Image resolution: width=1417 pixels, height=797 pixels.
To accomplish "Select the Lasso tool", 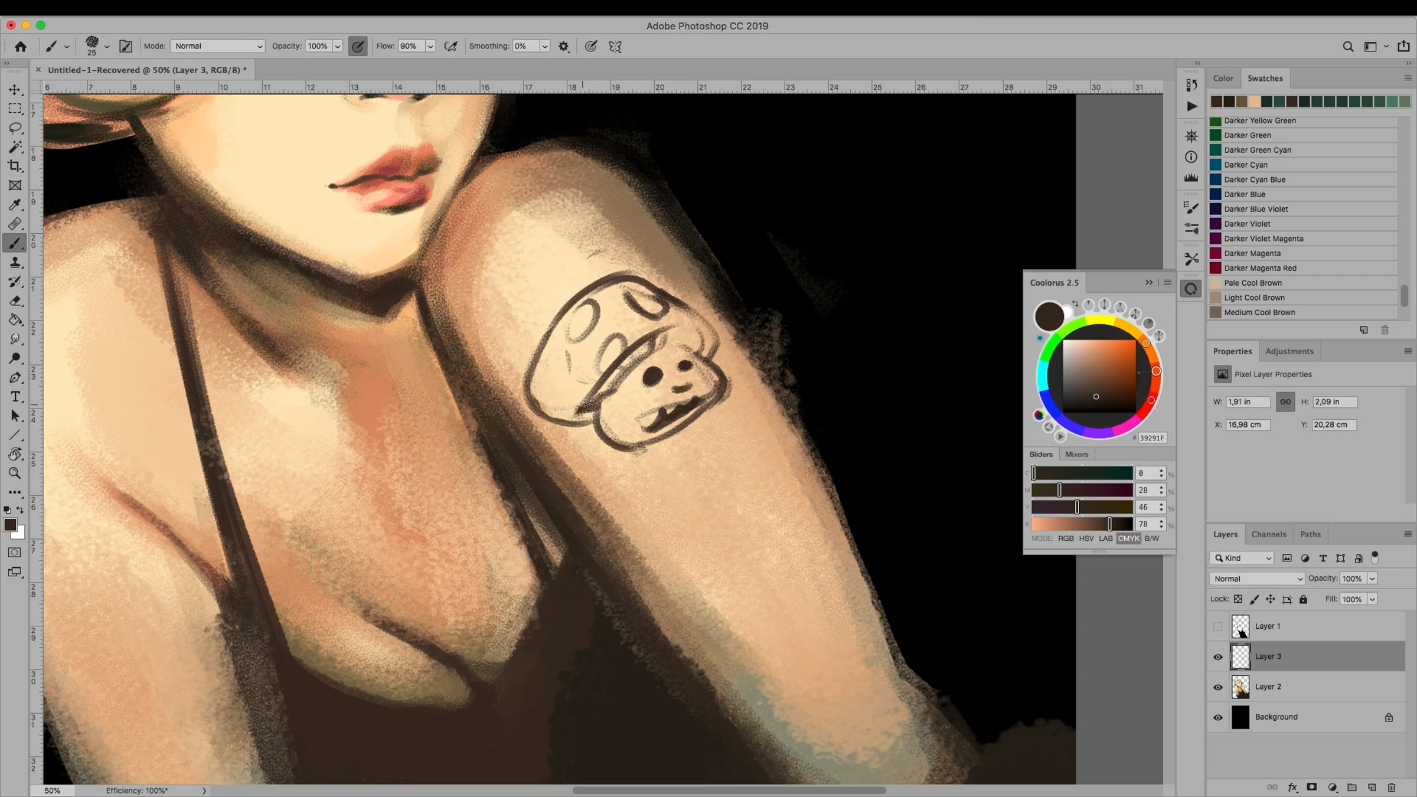I will coord(15,128).
